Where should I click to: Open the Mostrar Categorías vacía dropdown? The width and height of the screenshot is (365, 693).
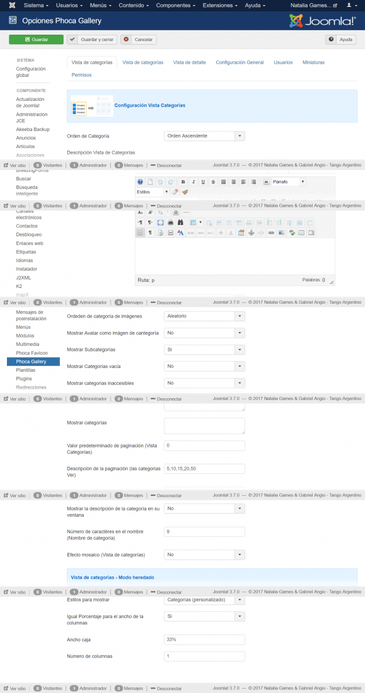(x=204, y=367)
